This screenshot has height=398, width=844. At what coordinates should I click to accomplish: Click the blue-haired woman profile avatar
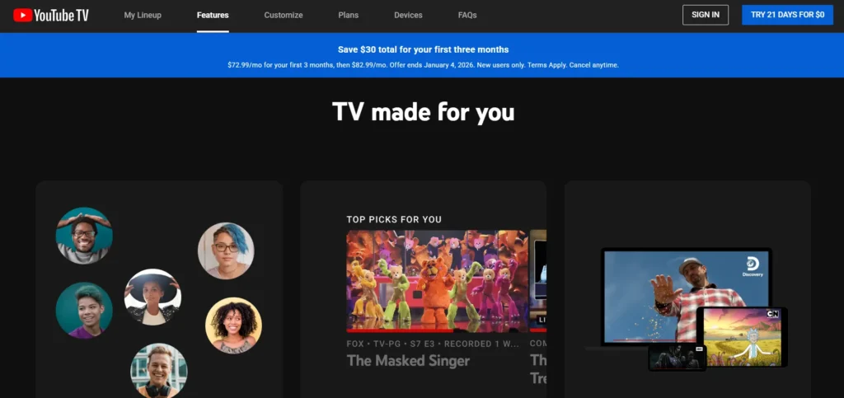point(226,251)
